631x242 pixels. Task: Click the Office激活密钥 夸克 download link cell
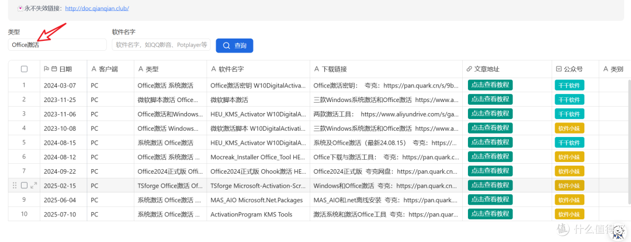coord(386,85)
